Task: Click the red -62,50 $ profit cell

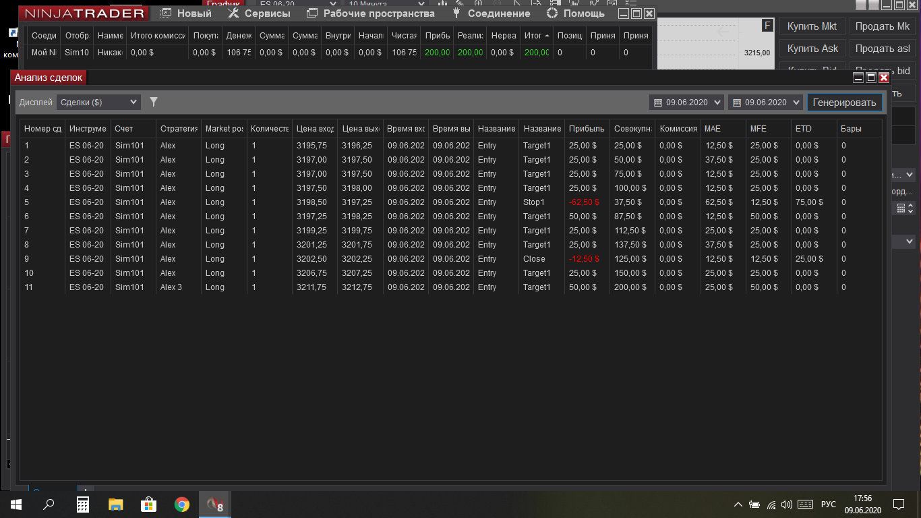Action: click(x=587, y=202)
